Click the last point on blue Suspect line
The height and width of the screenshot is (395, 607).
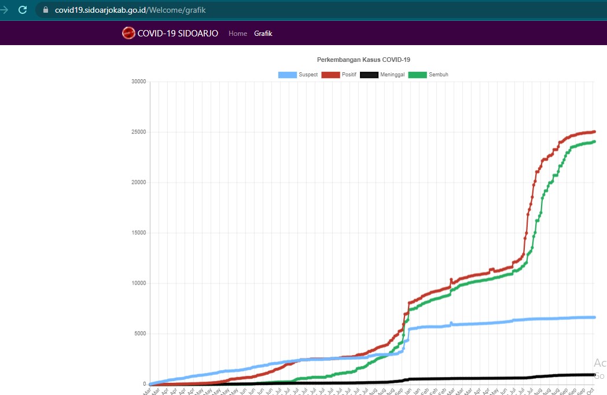pos(594,317)
